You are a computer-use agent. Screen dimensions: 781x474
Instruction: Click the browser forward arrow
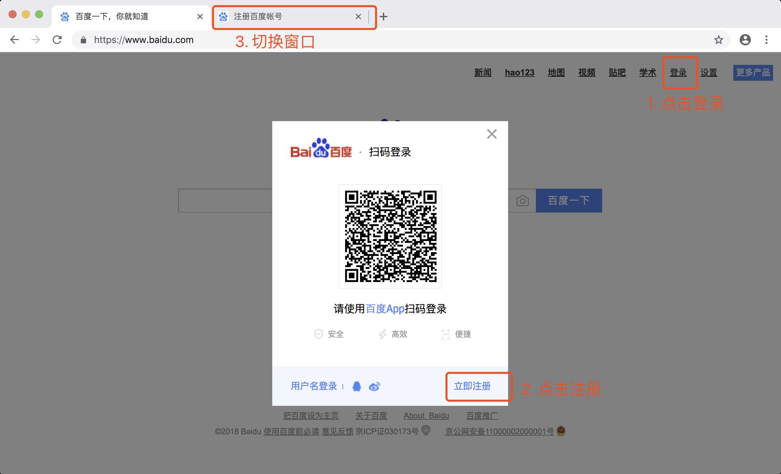(x=36, y=40)
